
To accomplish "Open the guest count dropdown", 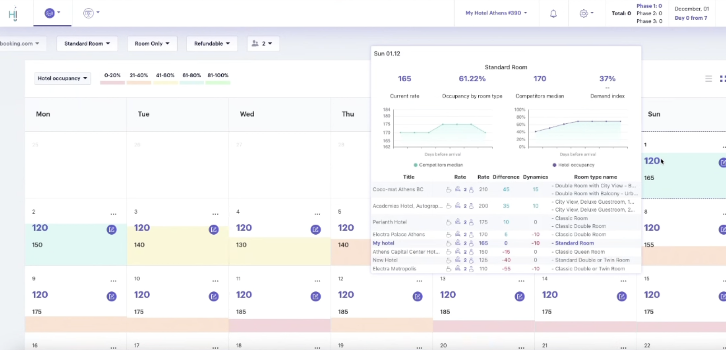I will [x=262, y=44].
